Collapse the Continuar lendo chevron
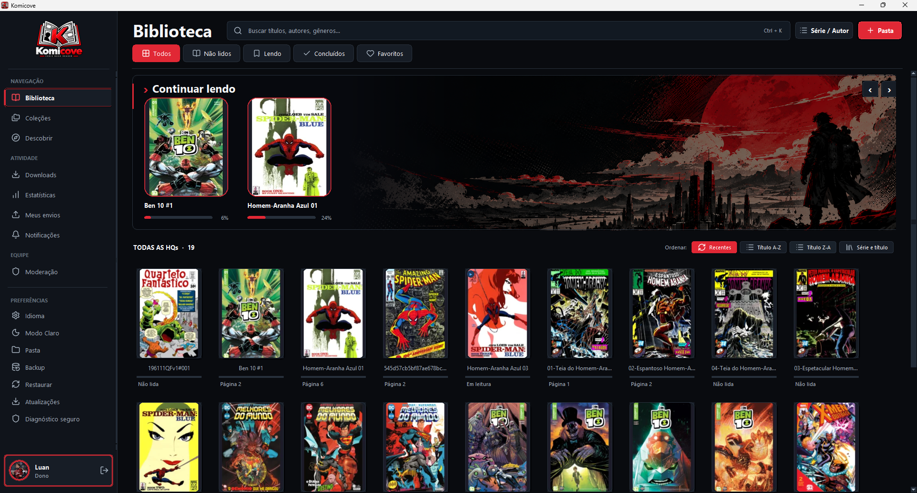This screenshot has width=917, height=493. [146, 89]
